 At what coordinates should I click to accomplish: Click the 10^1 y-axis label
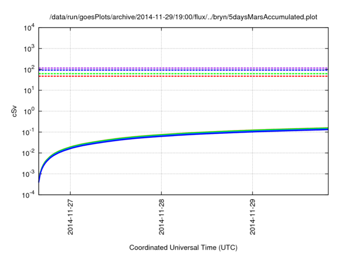point(29,90)
